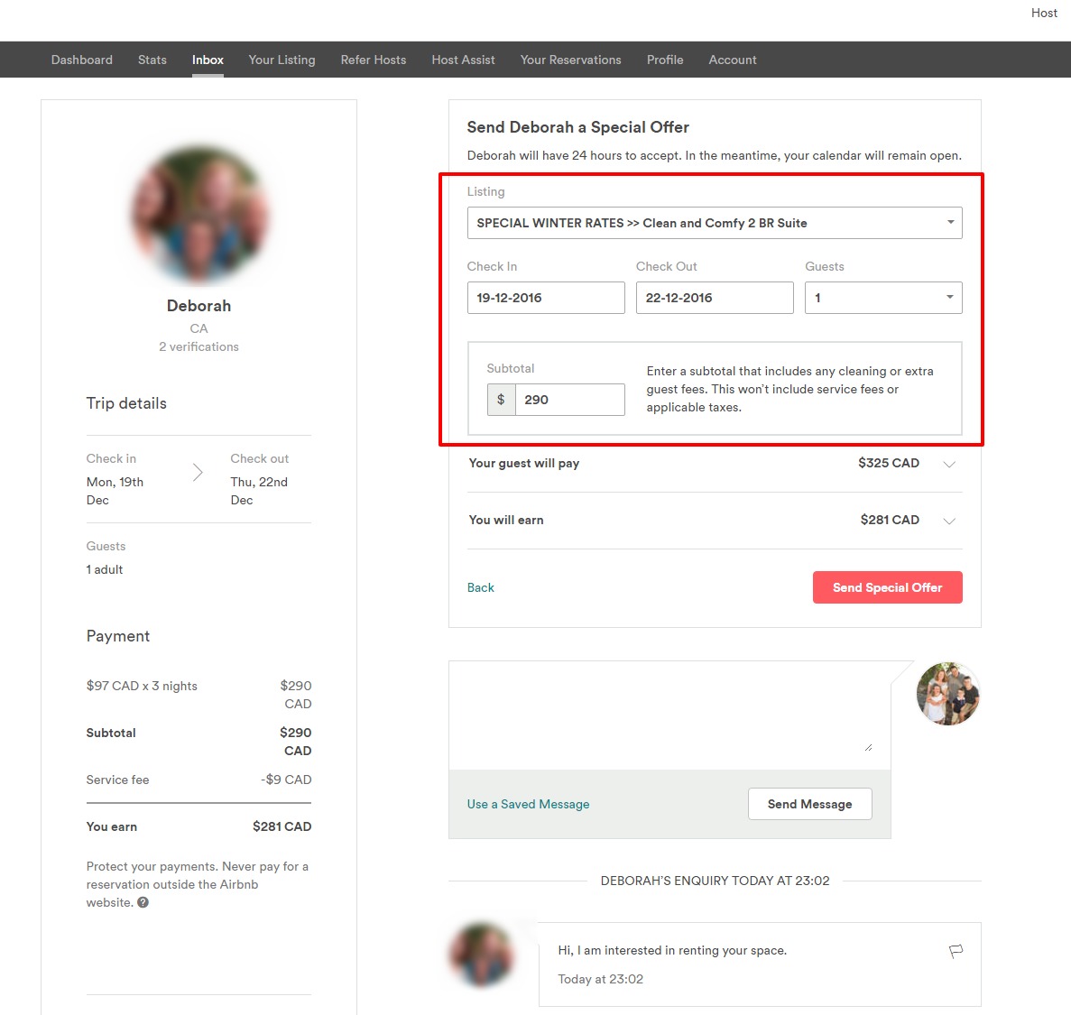
Task: Switch to Host Assist tab
Action: [x=463, y=60]
